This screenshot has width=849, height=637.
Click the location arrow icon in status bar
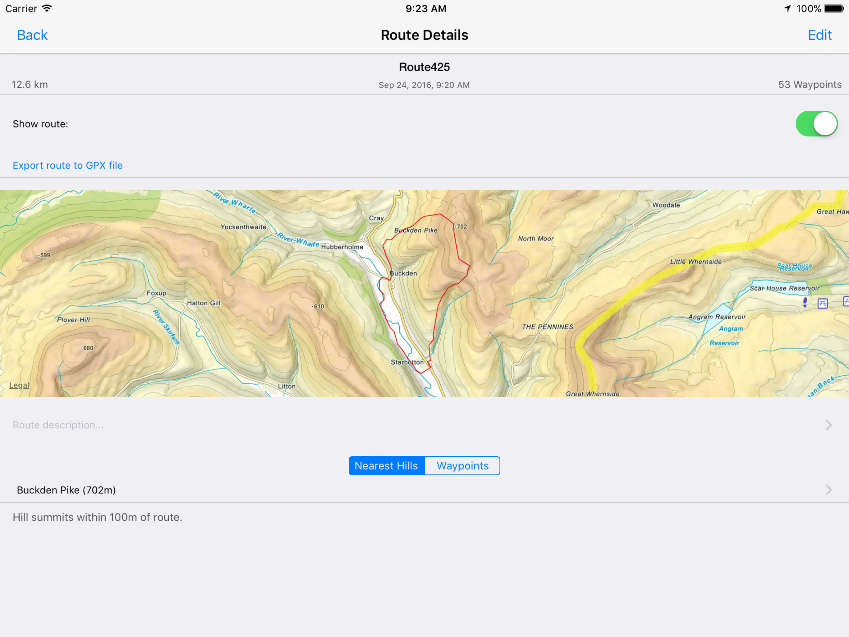787,8
